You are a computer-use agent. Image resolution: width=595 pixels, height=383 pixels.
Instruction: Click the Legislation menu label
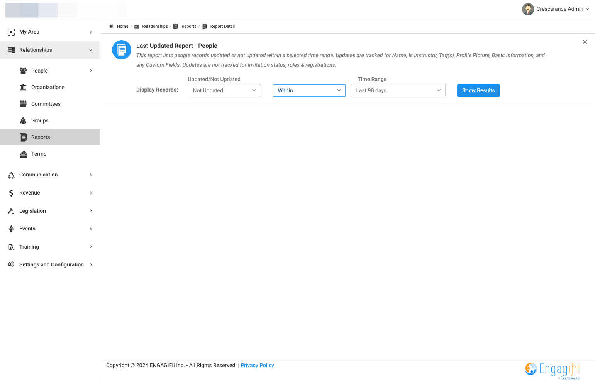click(32, 211)
